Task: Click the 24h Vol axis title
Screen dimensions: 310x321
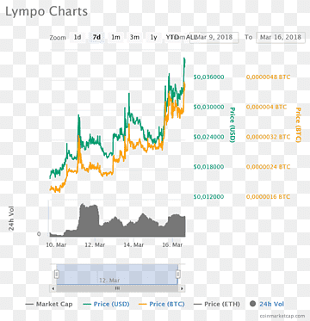Action: (11, 219)
